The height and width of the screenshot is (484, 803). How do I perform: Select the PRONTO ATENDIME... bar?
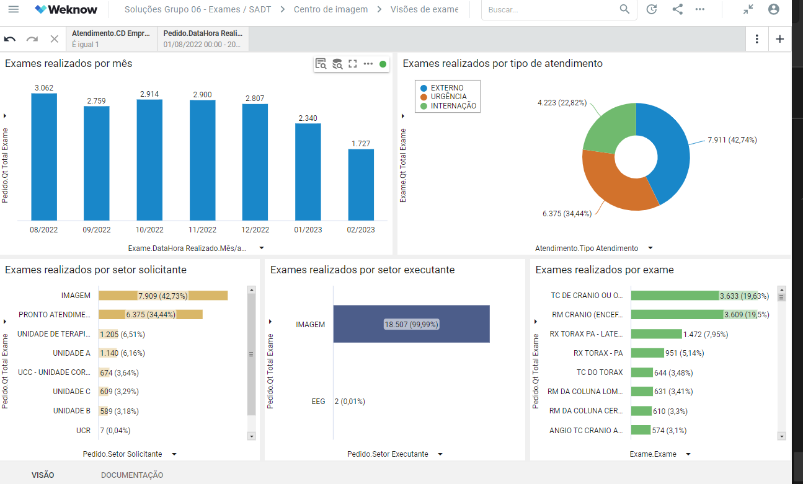click(x=151, y=315)
